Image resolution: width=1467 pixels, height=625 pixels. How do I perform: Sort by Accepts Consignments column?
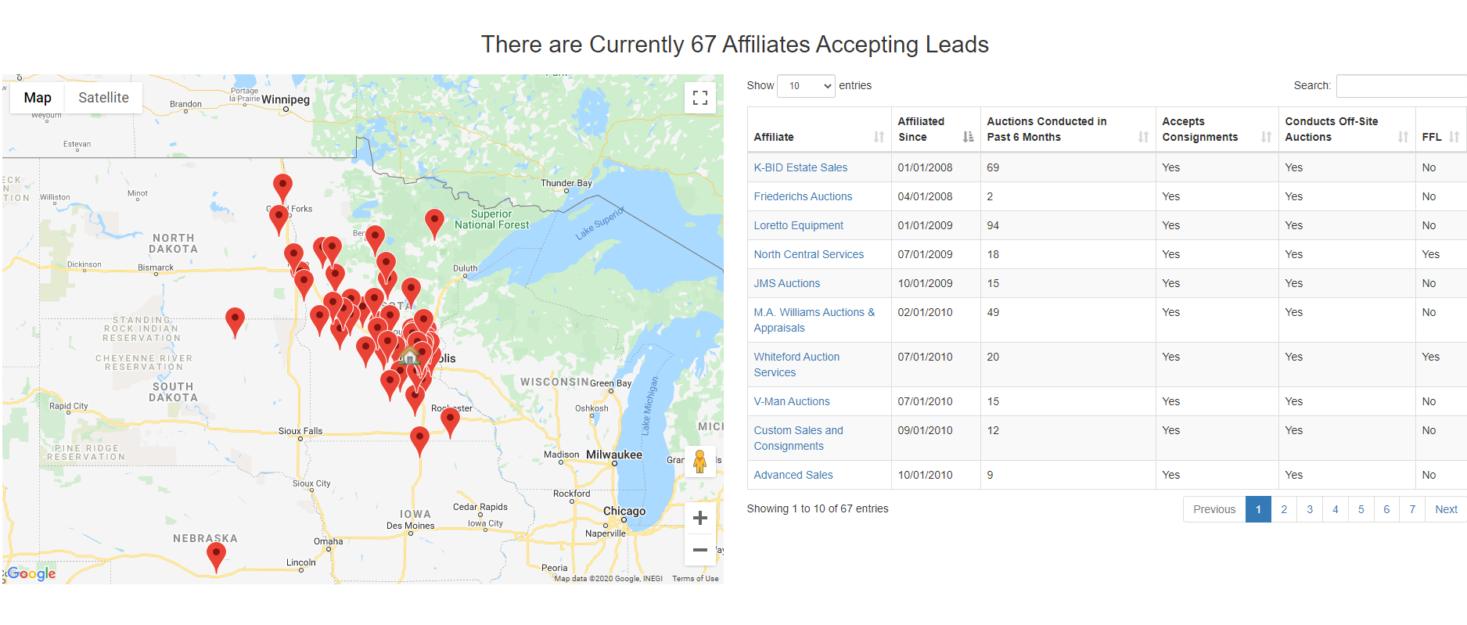[x=1217, y=129]
